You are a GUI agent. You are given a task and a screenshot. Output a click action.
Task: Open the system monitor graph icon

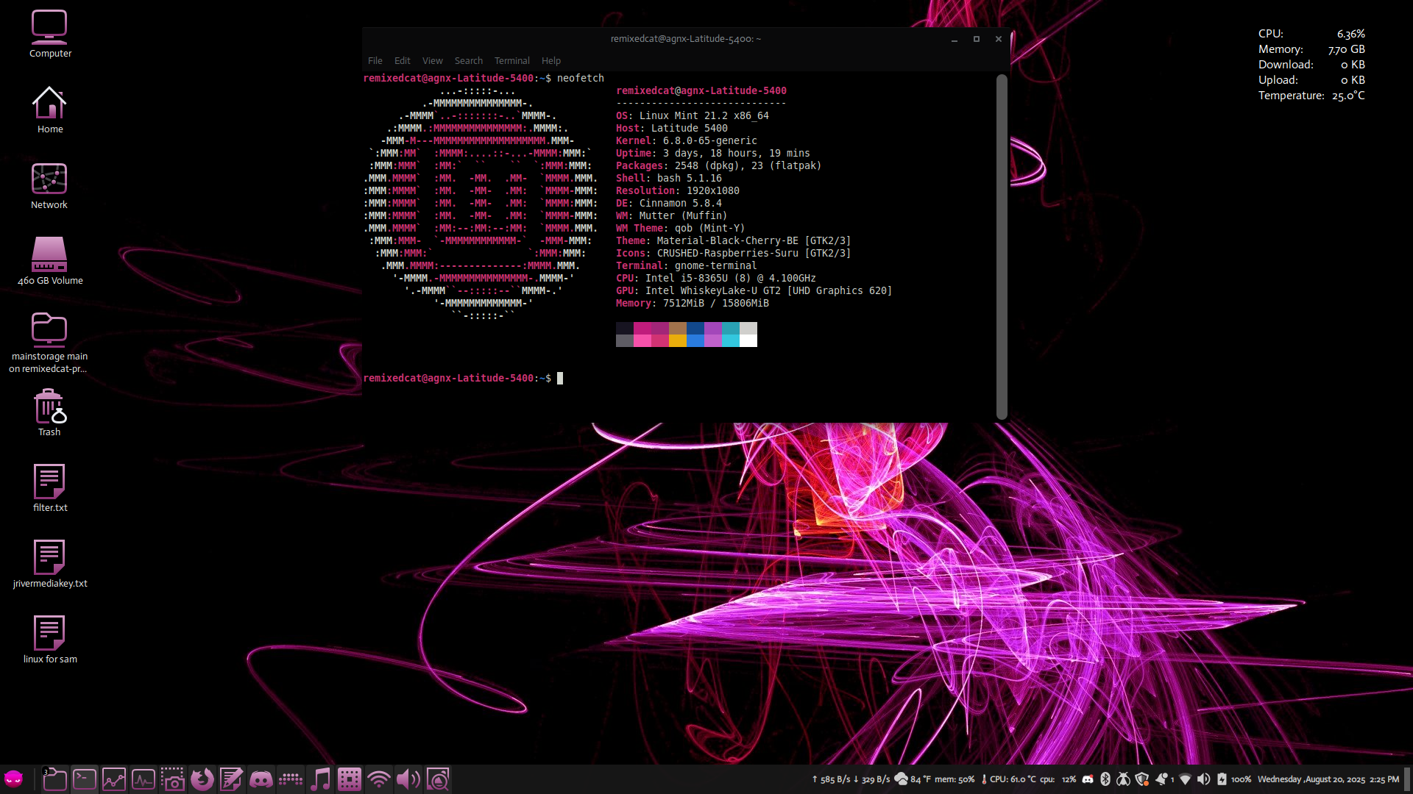tap(114, 779)
